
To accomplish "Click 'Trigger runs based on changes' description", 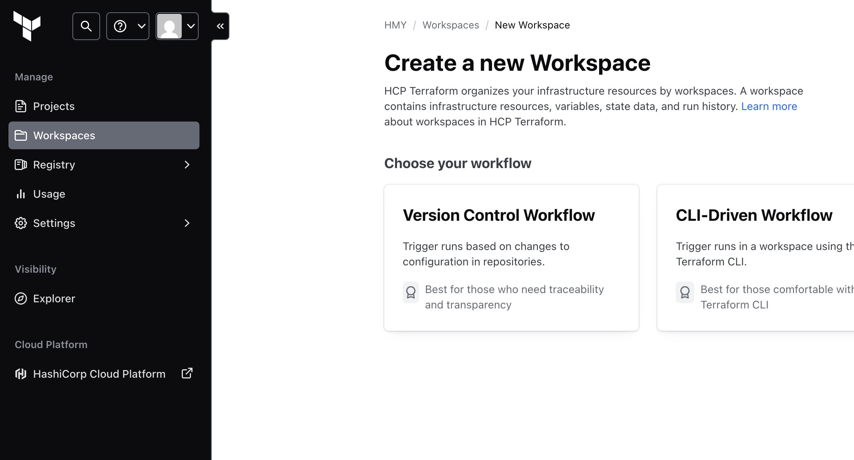I will coord(486,254).
